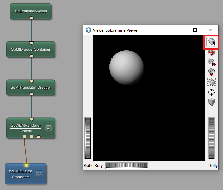
Task: Click the set home position icon
Action: 212,72
